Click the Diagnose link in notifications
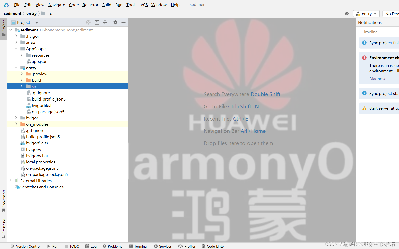Viewport: 399px width, 249px height. [378, 79]
